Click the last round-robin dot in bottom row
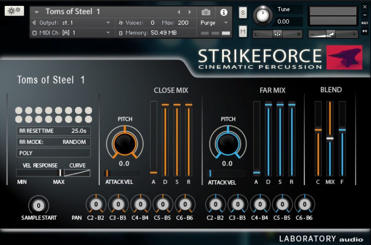 click(88, 119)
